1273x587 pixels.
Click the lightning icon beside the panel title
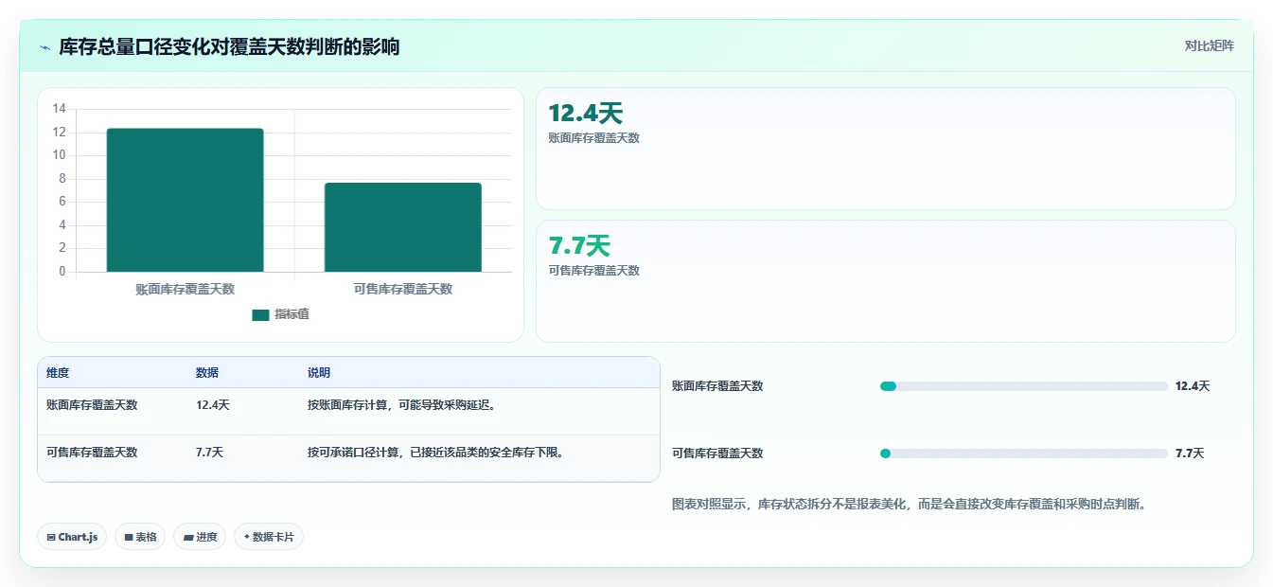click(x=44, y=46)
